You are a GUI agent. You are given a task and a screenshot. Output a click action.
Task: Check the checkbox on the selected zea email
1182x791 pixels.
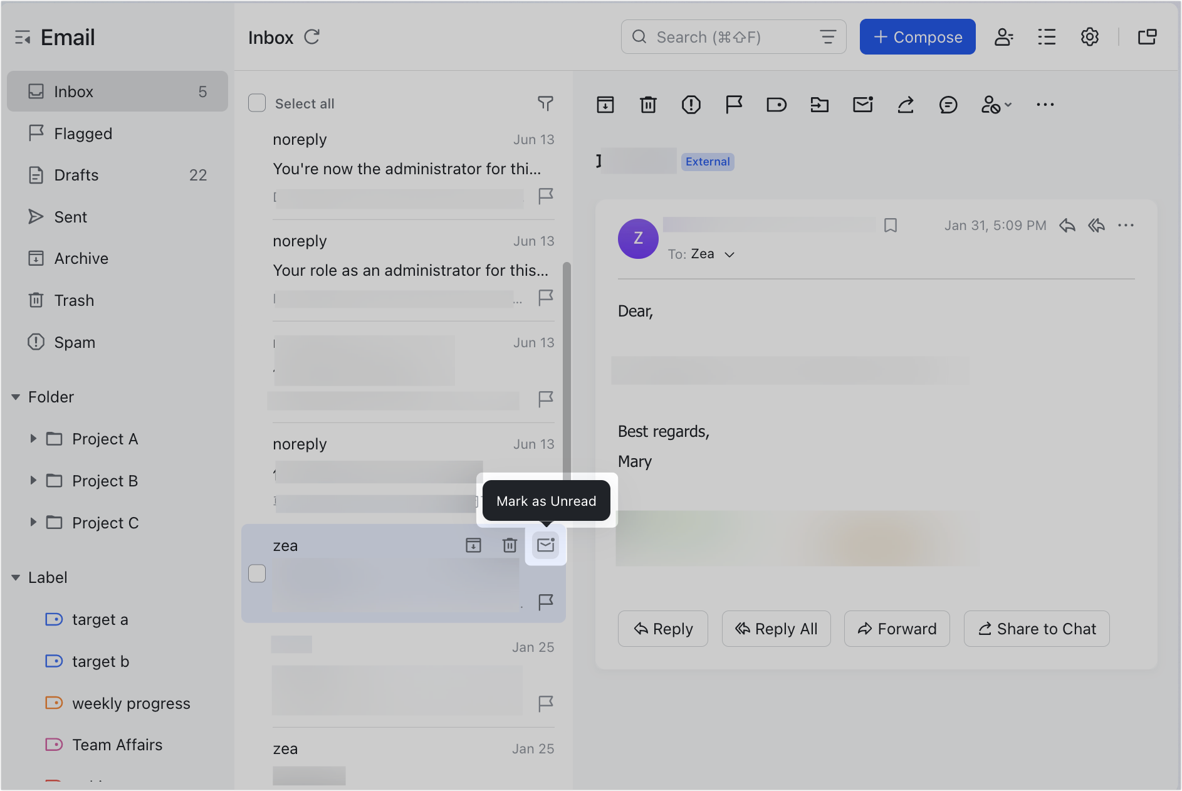click(257, 573)
